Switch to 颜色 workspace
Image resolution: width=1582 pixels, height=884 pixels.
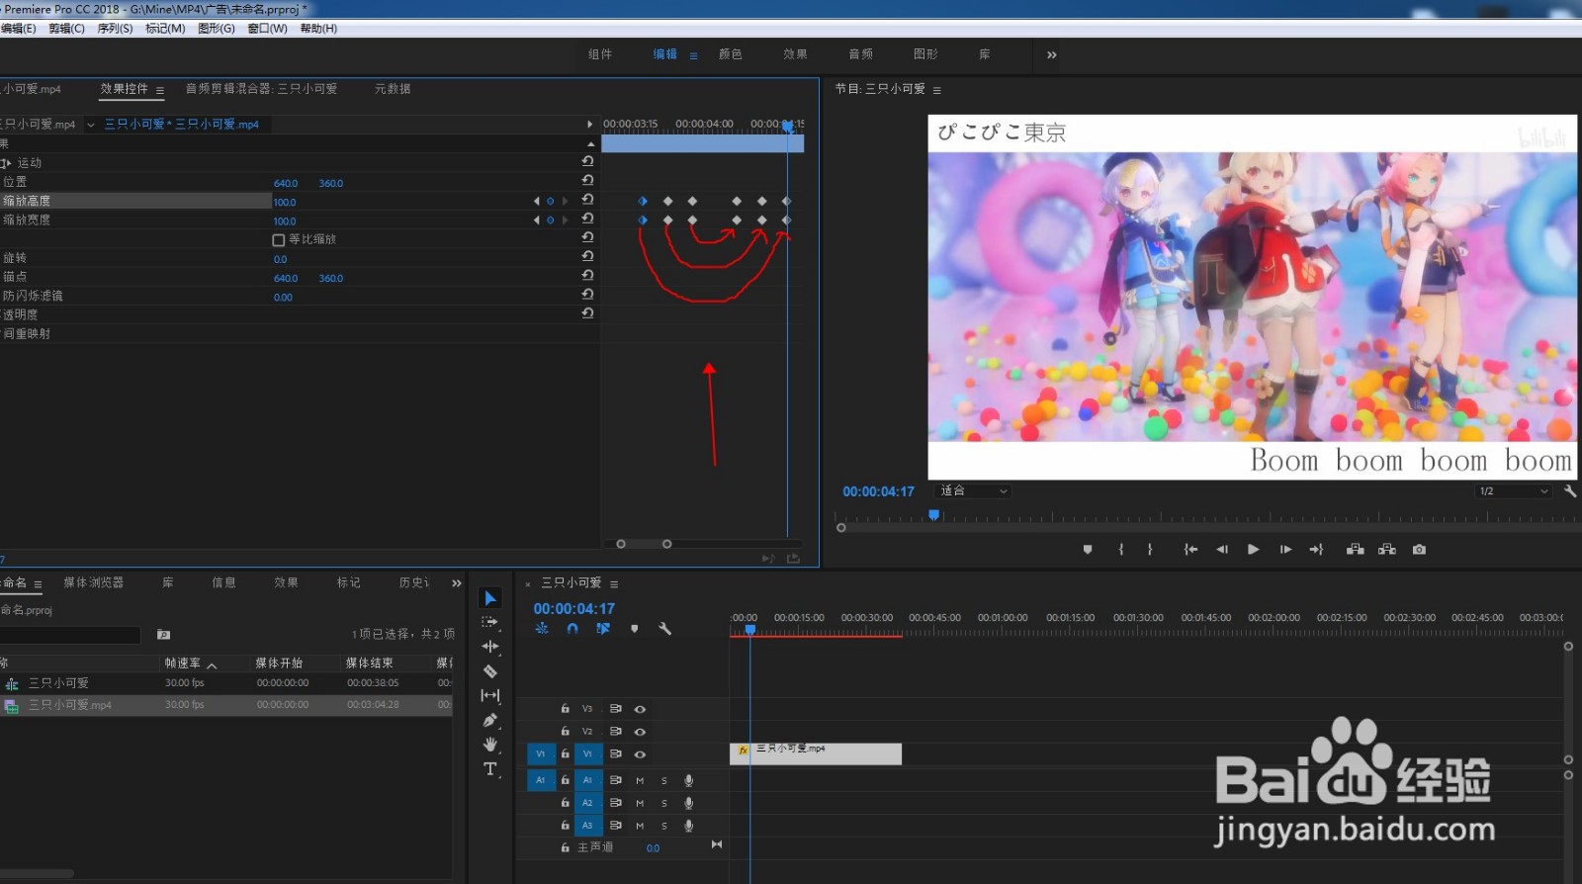pyautogui.click(x=731, y=54)
